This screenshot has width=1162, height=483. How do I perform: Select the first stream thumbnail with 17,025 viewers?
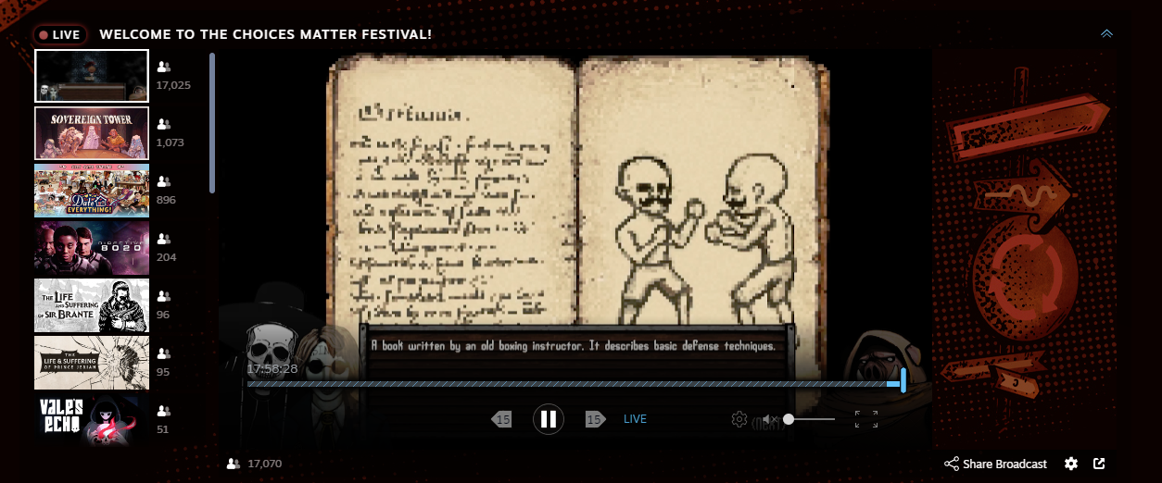(x=92, y=76)
